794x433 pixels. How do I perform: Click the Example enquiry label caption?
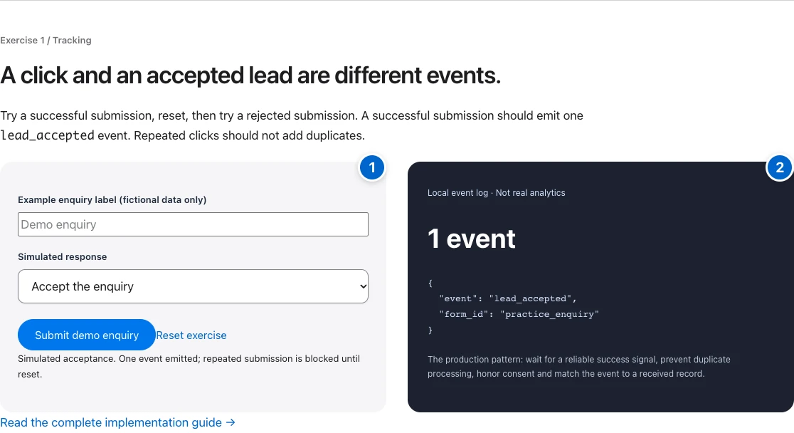(112, 200)
